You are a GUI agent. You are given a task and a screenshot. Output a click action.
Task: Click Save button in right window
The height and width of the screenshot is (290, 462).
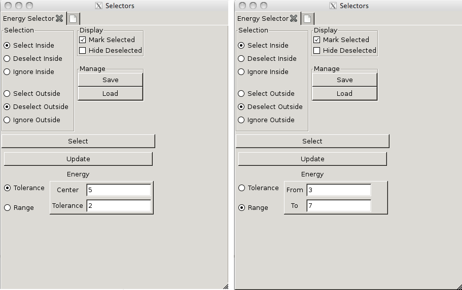[x=345, y=80]
